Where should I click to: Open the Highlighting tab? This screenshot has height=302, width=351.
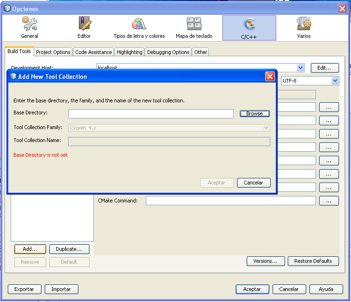coord(130,52)
